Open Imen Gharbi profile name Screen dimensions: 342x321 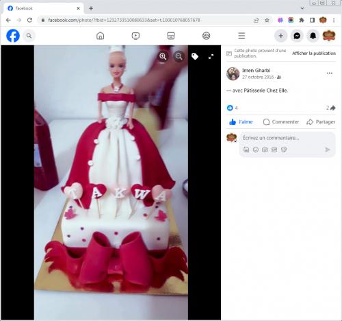[256, 70]
